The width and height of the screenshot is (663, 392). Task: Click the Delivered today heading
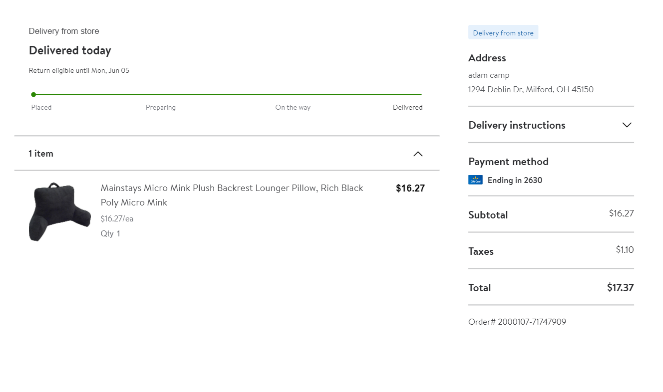click(70, 50)
